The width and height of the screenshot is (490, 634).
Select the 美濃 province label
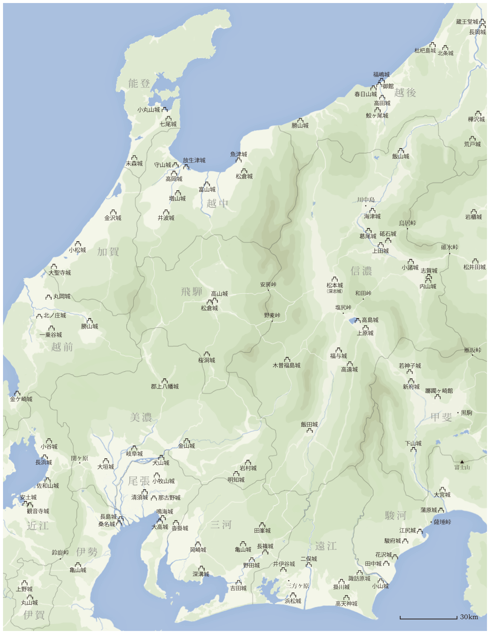pos(141,417)
